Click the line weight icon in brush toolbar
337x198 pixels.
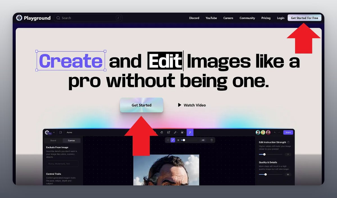click(178, 140)
